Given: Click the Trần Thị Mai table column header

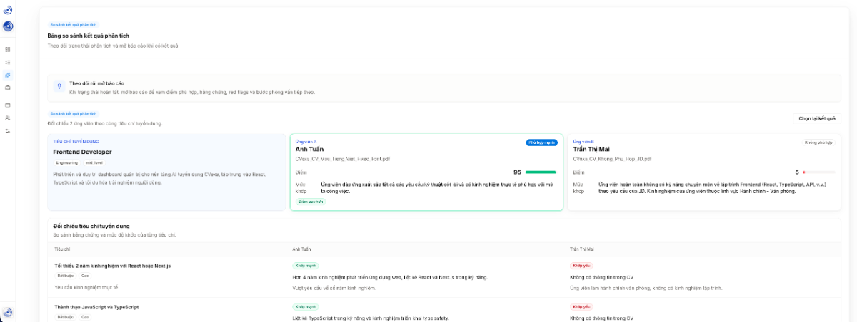Looking at the screenshot, I should click(582, 249).
